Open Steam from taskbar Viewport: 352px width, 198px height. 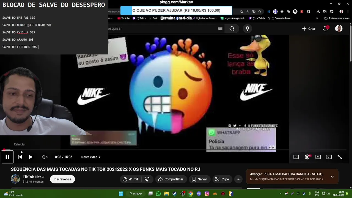coord(174,194)
